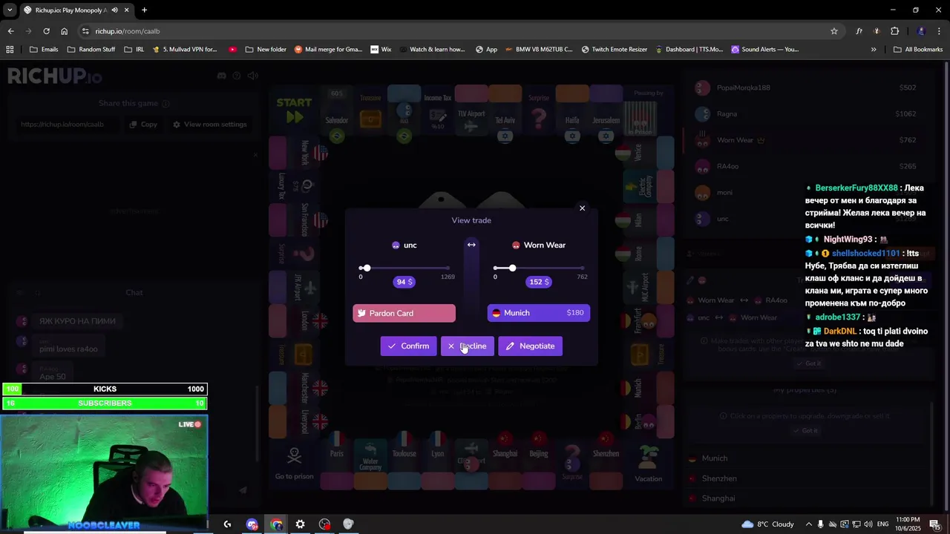Open Chrome from the taskbar
950x534 pixels.
[x=277, y=524]
